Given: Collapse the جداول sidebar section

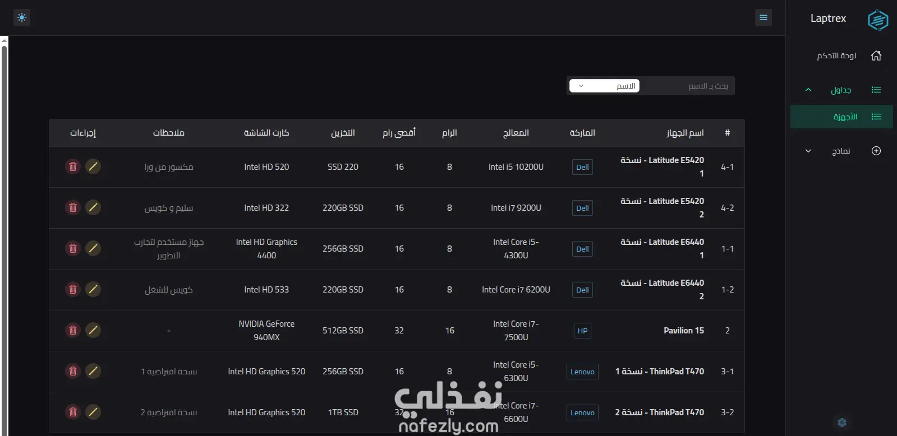Looking at the screenshot, I should coord(841,90).
